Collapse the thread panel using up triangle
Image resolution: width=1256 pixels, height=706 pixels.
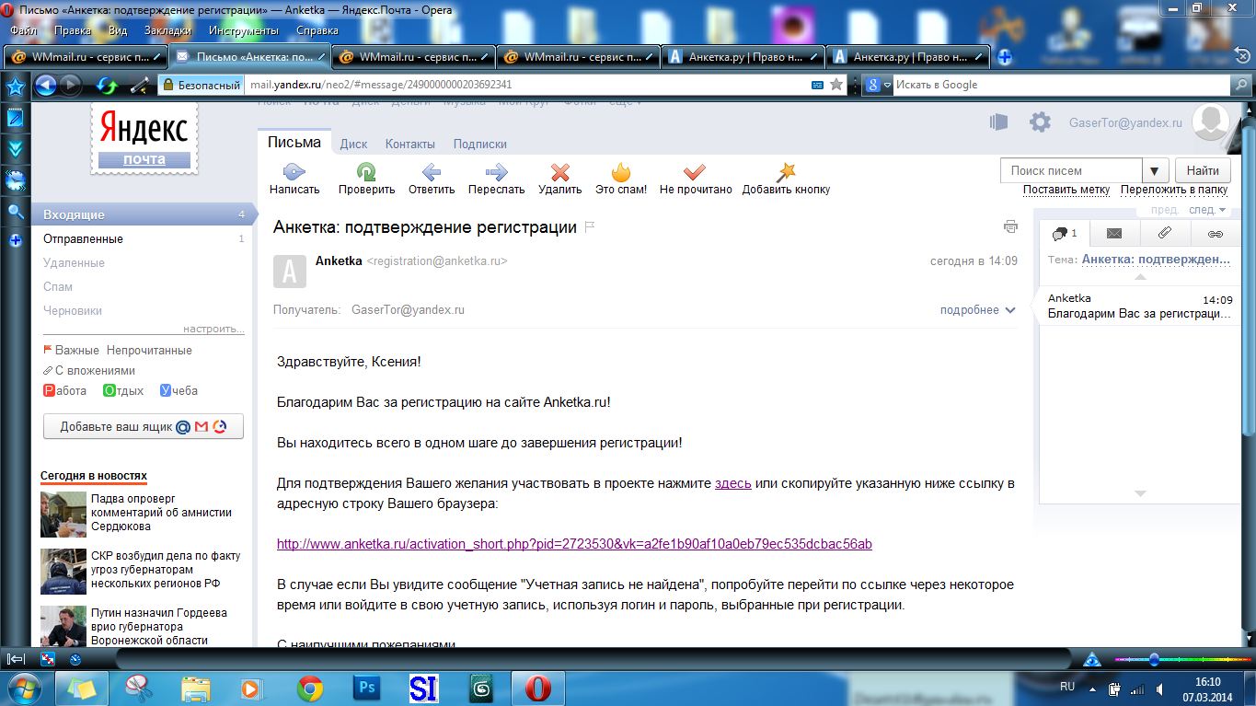[1140, 277]
